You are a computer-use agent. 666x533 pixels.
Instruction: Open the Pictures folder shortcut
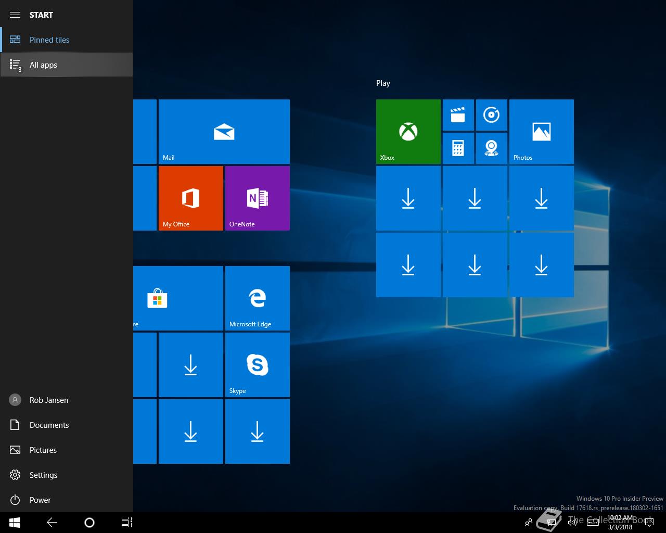click(x=67, y=450)
